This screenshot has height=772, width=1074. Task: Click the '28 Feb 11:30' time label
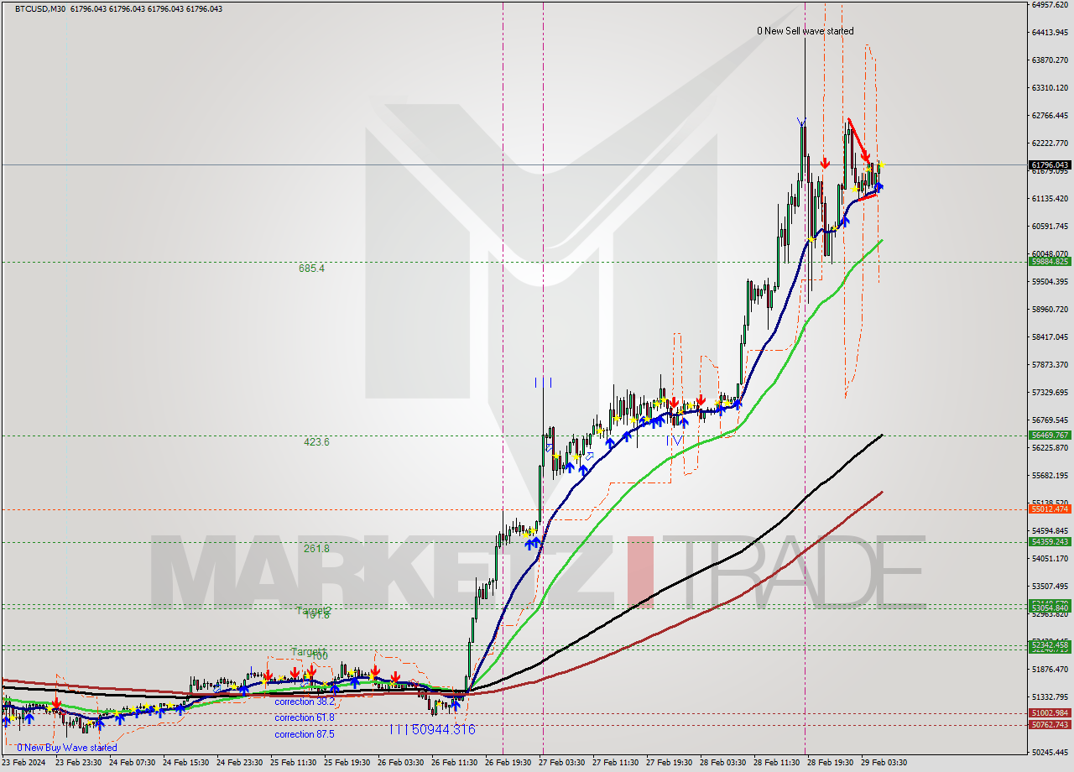[777, 764]
